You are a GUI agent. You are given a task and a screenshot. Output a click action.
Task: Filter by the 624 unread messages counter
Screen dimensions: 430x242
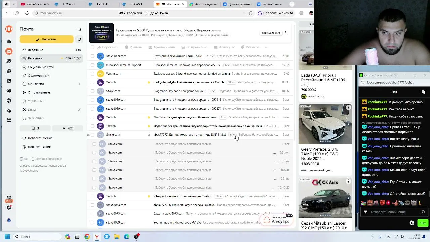tap(68, 128)
